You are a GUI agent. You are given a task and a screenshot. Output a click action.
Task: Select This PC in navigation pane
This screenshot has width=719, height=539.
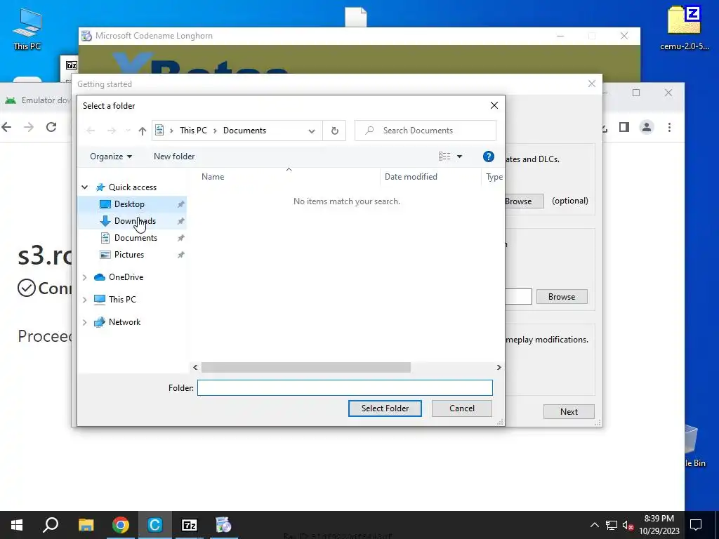pyautogui.click(x=122, y=300)
